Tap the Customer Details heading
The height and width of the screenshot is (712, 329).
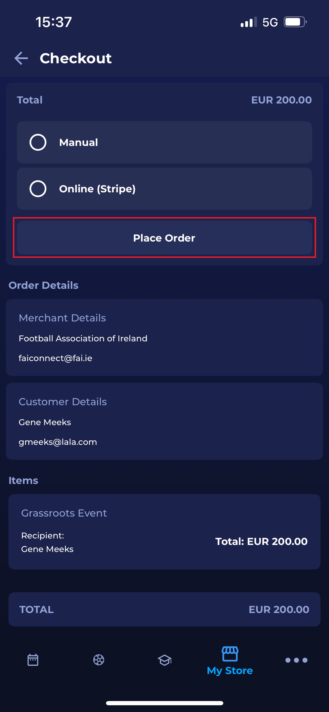click(63, 402)
